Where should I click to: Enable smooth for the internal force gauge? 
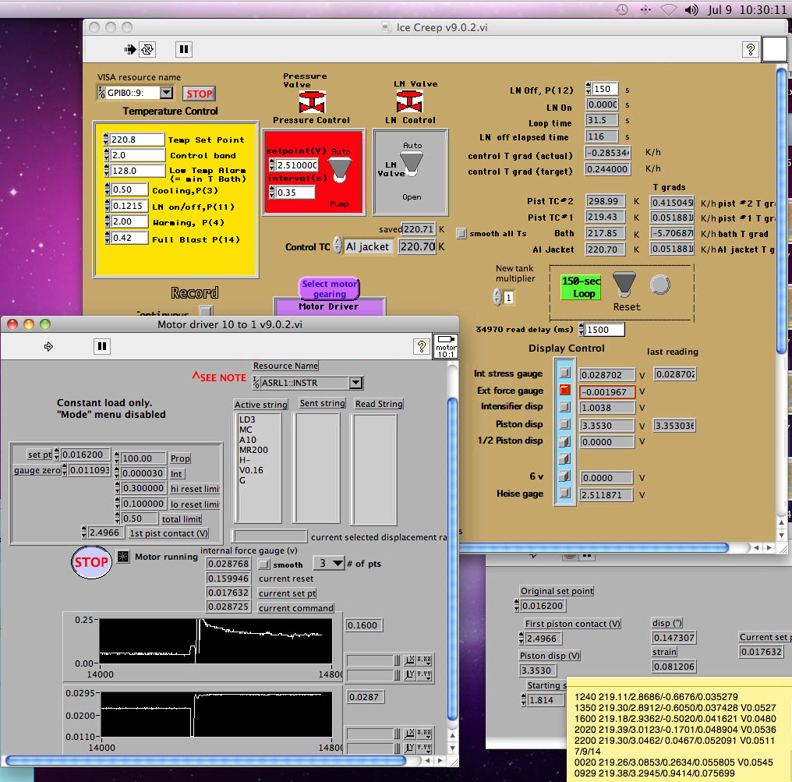pos(265,564)
